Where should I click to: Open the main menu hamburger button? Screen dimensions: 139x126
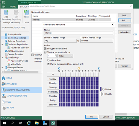[4, 6]
